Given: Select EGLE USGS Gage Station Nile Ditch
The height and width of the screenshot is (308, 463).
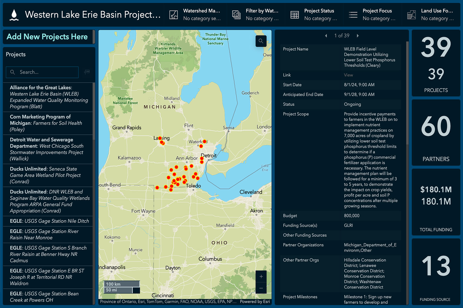Looking at the screenshot, I should (x=48, y=221).
